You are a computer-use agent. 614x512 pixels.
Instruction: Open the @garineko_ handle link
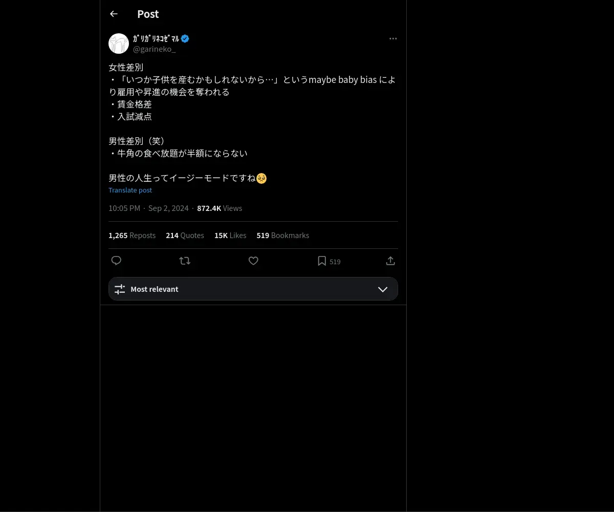(x=155, y=49)
